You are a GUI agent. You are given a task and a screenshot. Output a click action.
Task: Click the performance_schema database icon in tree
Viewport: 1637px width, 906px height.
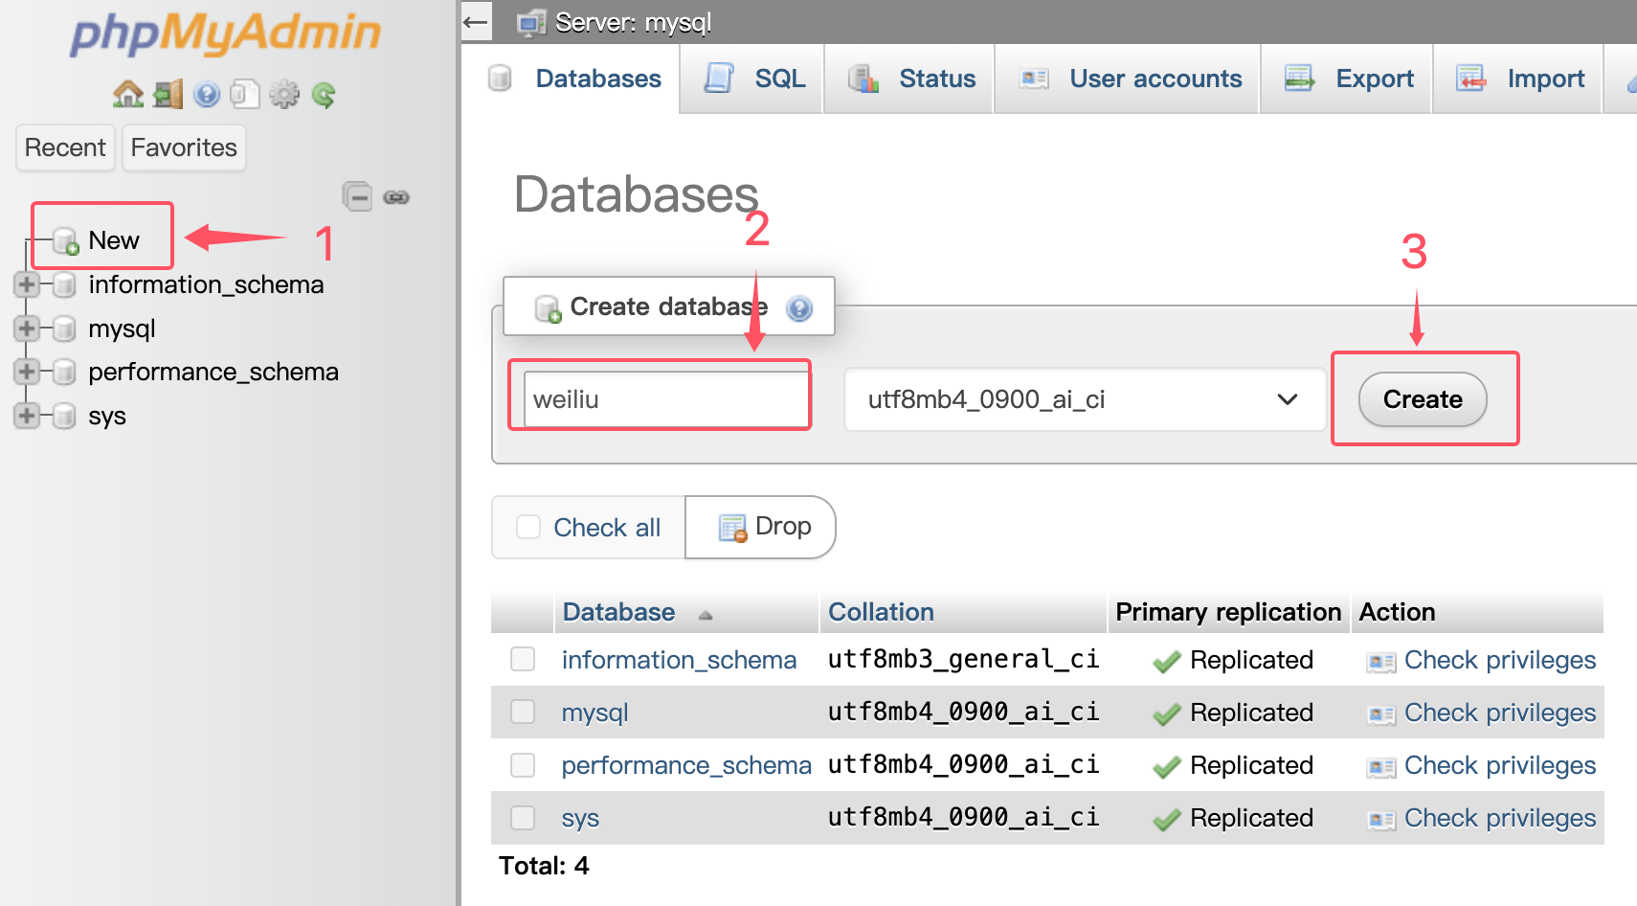tap(64, 372)
